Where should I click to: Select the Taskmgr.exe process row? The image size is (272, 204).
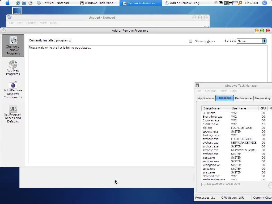point(237,135)
